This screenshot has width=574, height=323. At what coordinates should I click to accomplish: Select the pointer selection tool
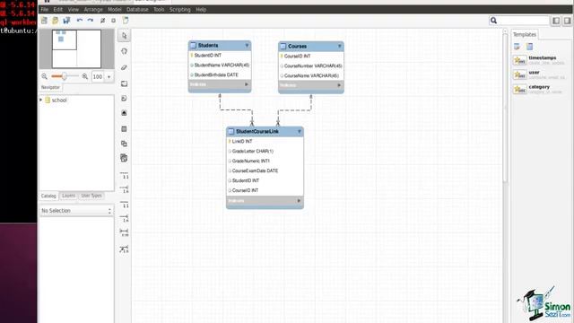tap(124, 36)
